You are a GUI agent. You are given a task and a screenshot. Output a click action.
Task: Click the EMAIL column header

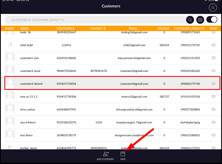tap(133, 28)
